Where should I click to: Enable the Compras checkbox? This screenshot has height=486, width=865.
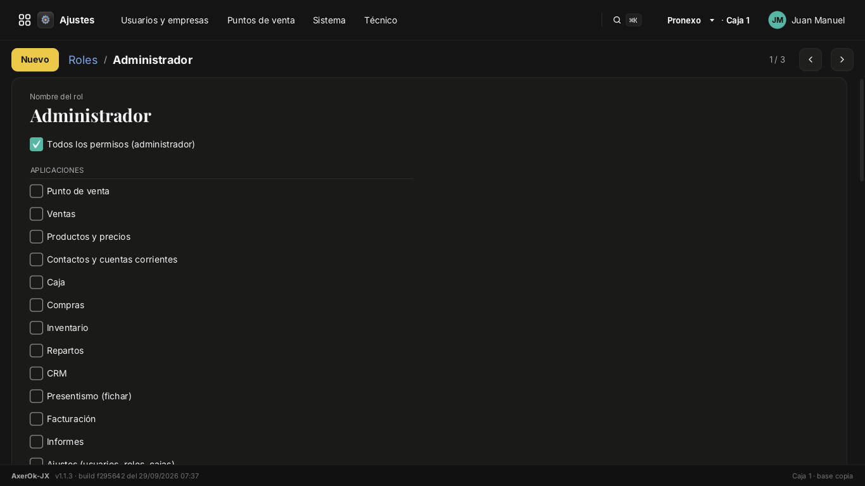tap(36, 305)
